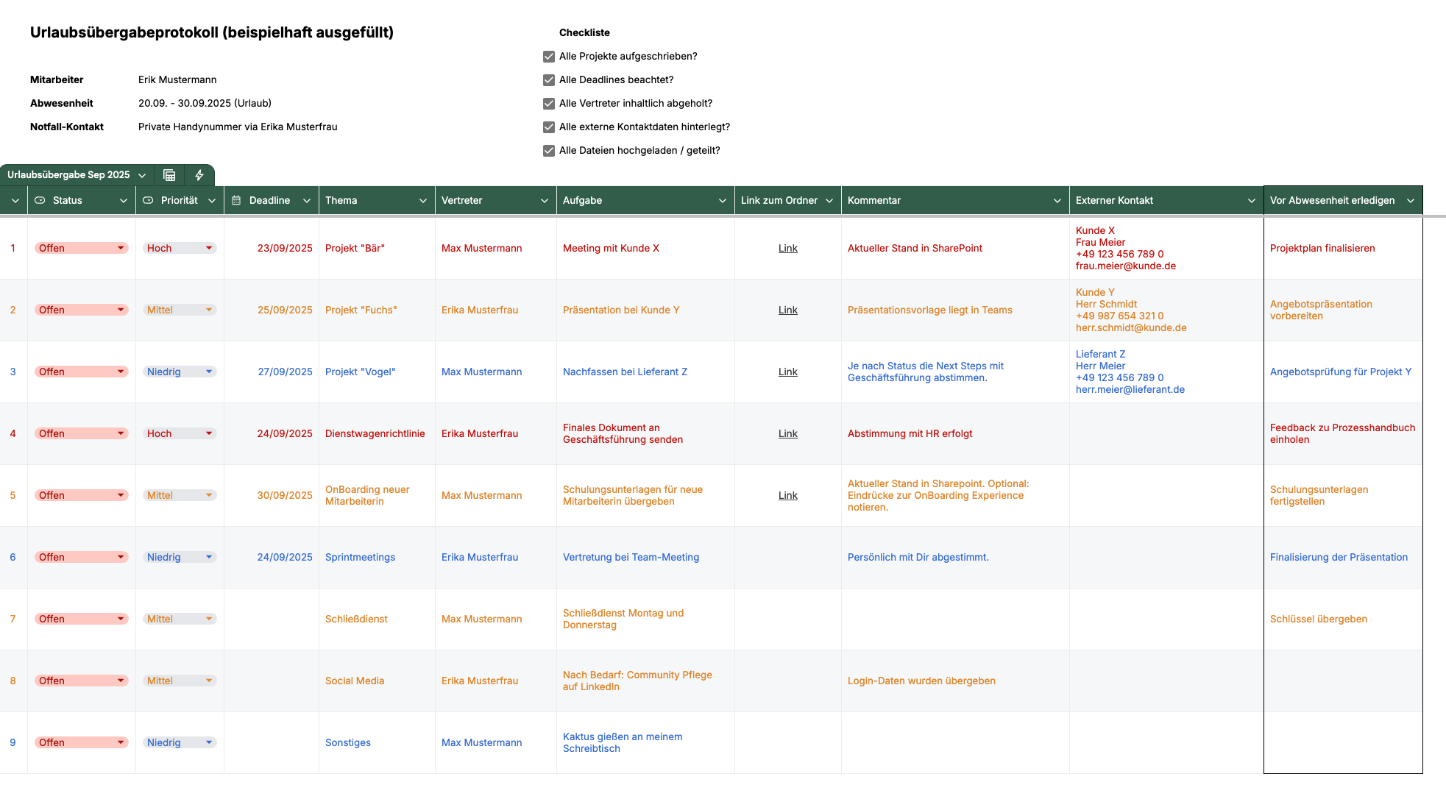Open the 'Urlaubsübergabe Sep 2025' table tab menu

(x=142, y=175)
